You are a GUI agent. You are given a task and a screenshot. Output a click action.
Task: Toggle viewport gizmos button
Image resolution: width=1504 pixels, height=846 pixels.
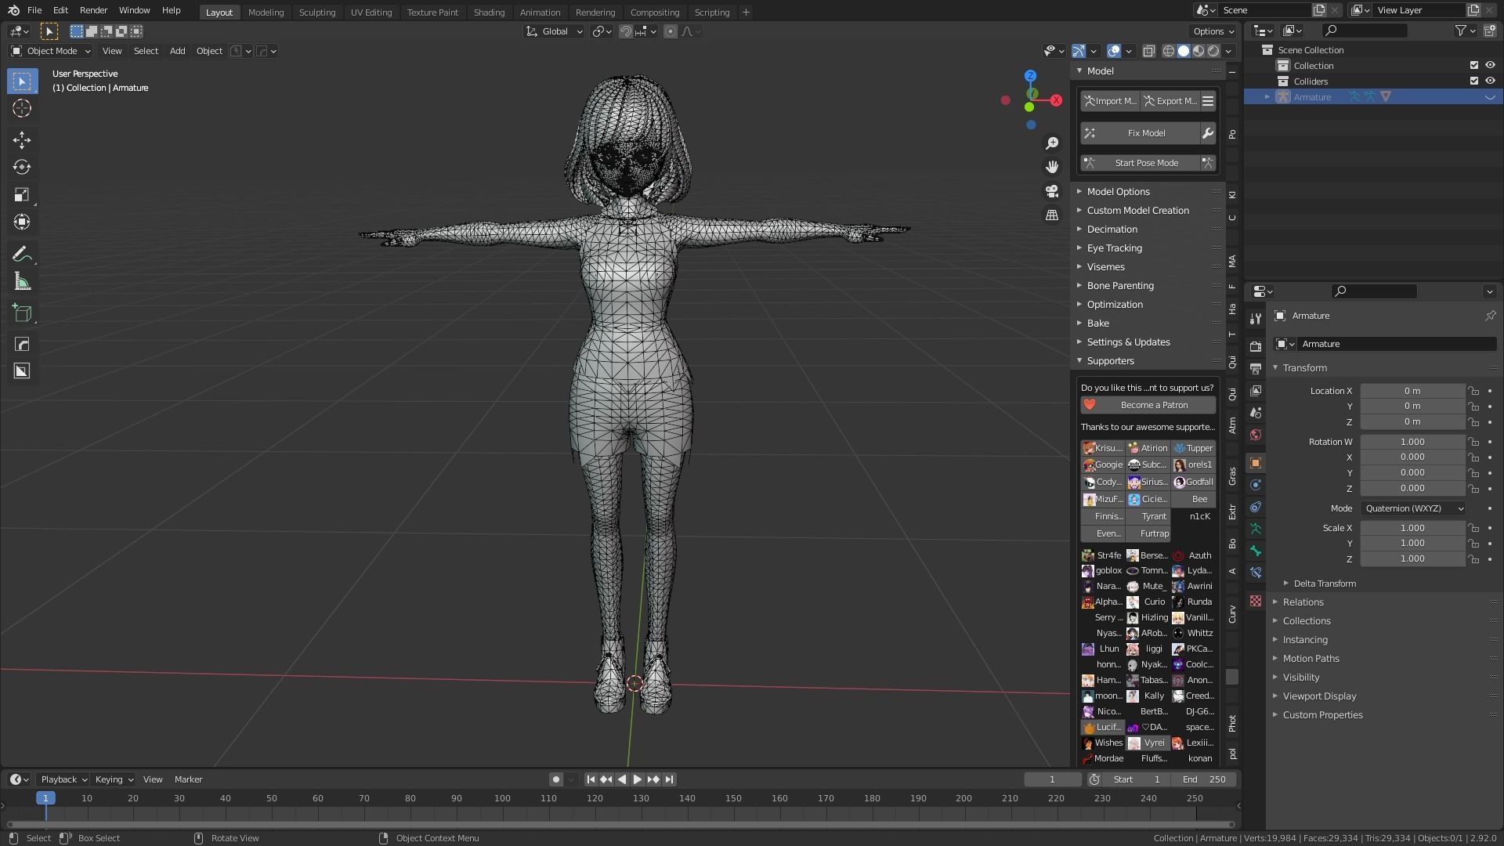tap(1079, 51)
